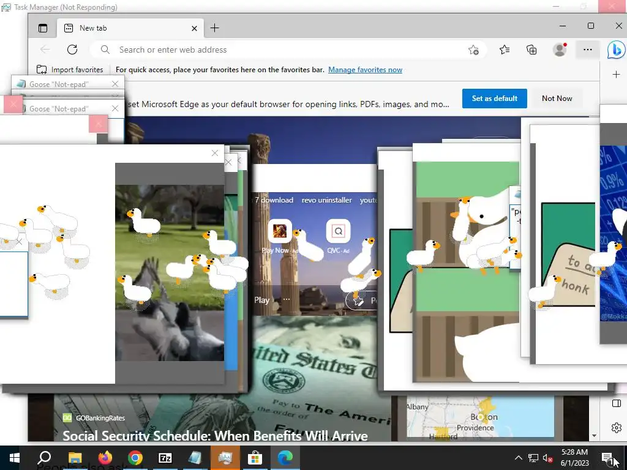This screenshot has height=470, width=627.
Task: Open the taskbar search magnifier
Action: click(44, 458)
